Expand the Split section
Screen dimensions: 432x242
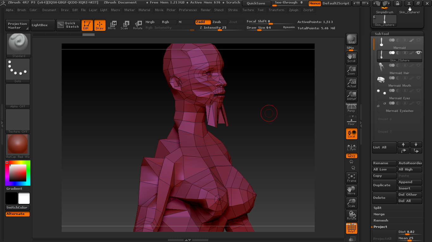pyautogui.click(x=377, y=208)
